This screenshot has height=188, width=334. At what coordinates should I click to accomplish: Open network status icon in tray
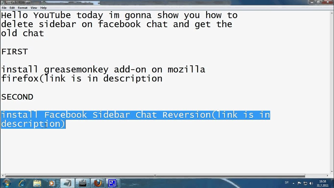coord(305,183)
